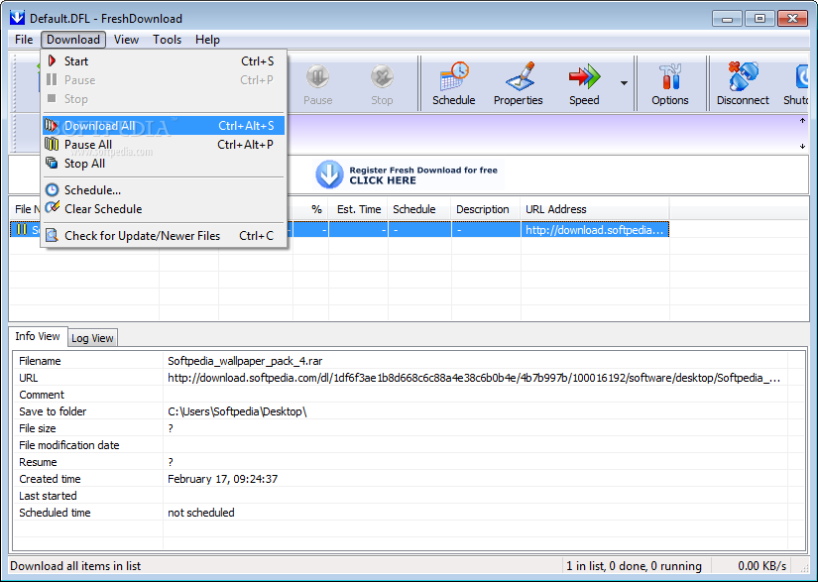Click the greyed Pause toolbar icon
This screenshot has height=582, width=818.
[317, 83]
